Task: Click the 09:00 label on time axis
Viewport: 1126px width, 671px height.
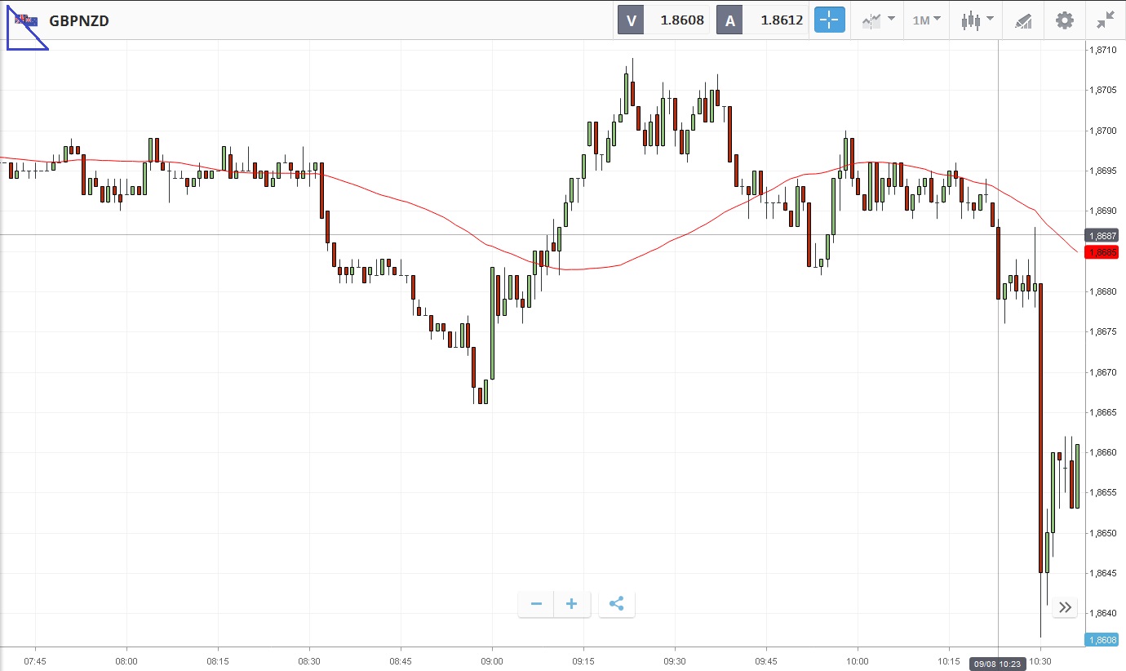Action: (x=492, y=660)
